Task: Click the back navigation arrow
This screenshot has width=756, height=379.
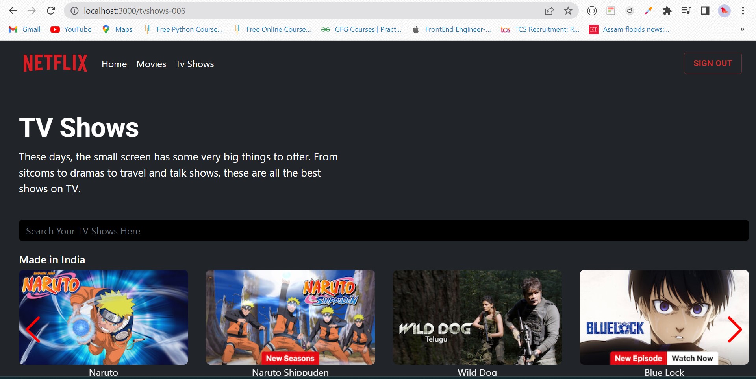Action: [x=13, y=11]
